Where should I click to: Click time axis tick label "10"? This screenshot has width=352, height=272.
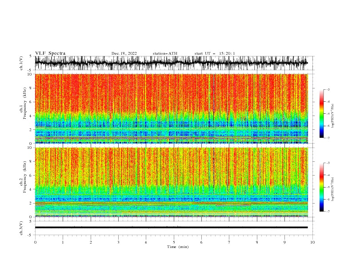click(312, 242)
